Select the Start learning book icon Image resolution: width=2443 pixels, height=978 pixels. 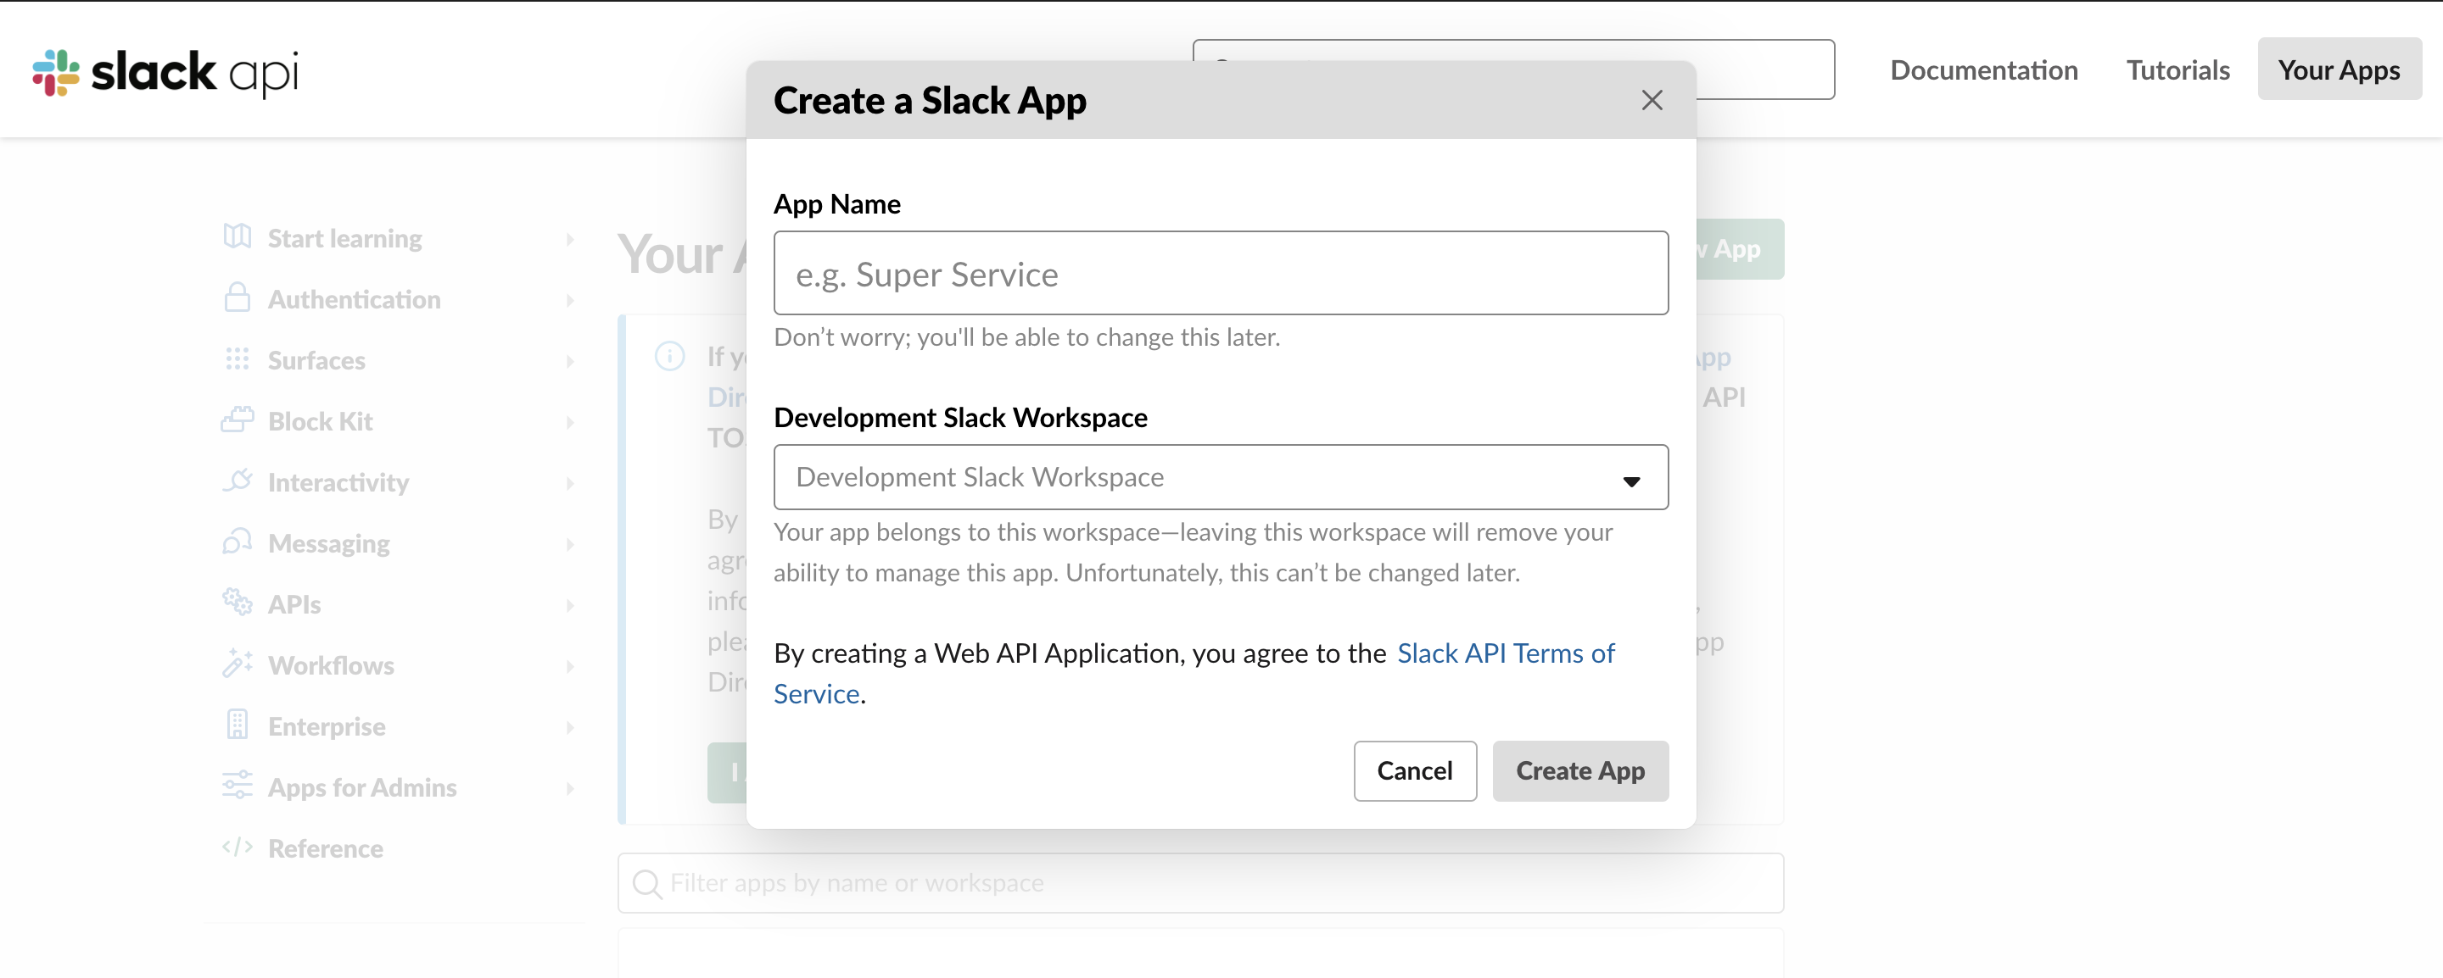pyautogui.click(x=238, y=238)
